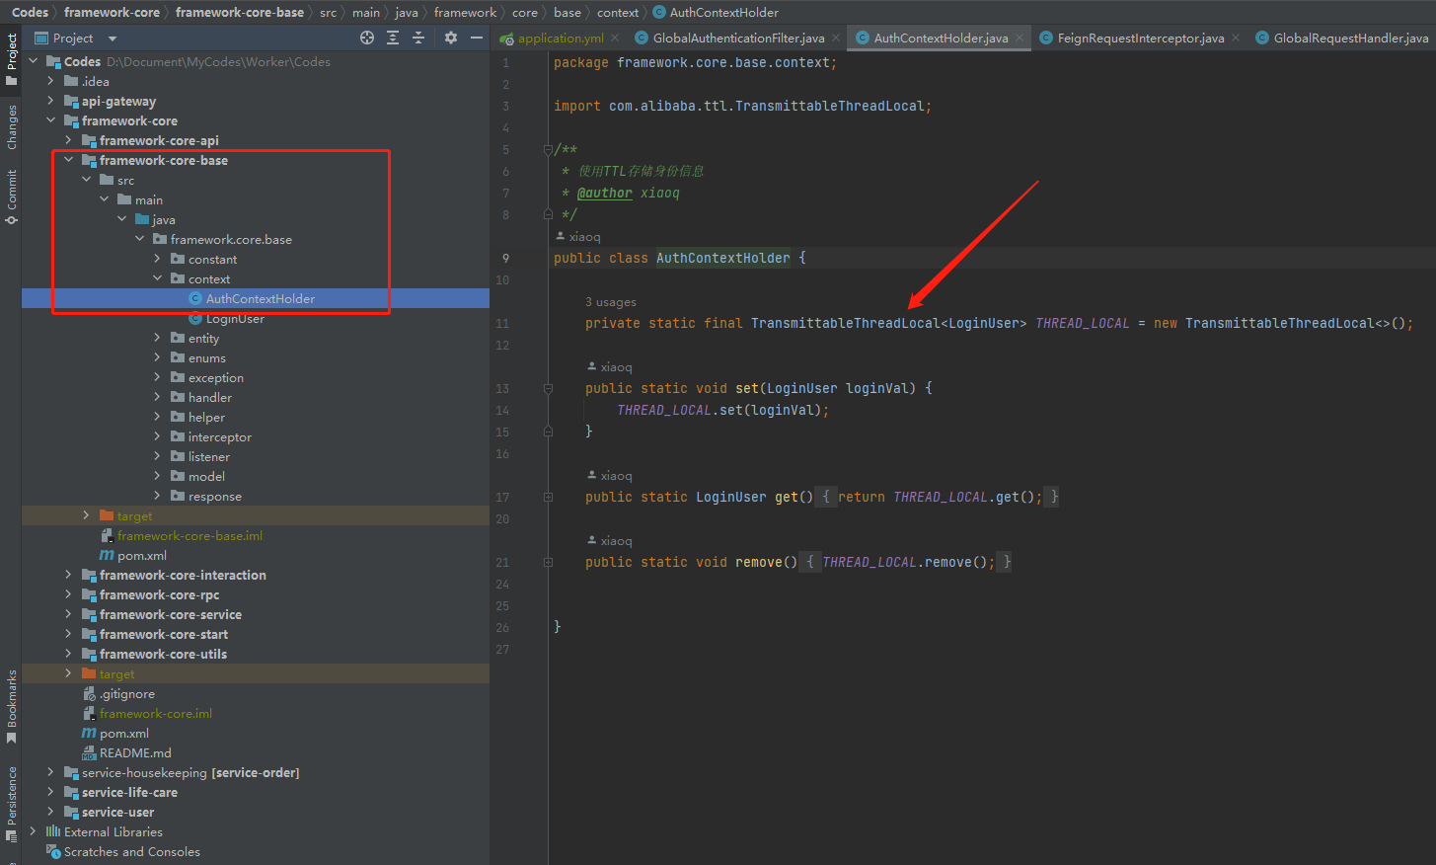Viewport: 1436px width, 865px height.
Task: Close the GlobalAuthenticationFilter.java tab
Action: [836, 38]
